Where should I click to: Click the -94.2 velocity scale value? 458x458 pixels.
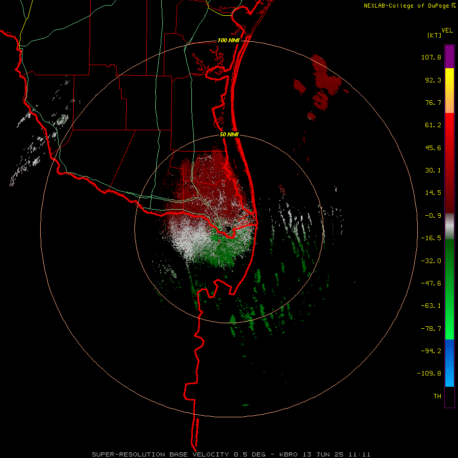pyautogui.click(x=431, y=351)
